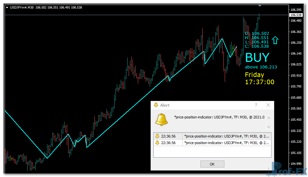The image size is (308, 177).
Task: Click OK in the Alert dialog
Action: click(212, 164)
